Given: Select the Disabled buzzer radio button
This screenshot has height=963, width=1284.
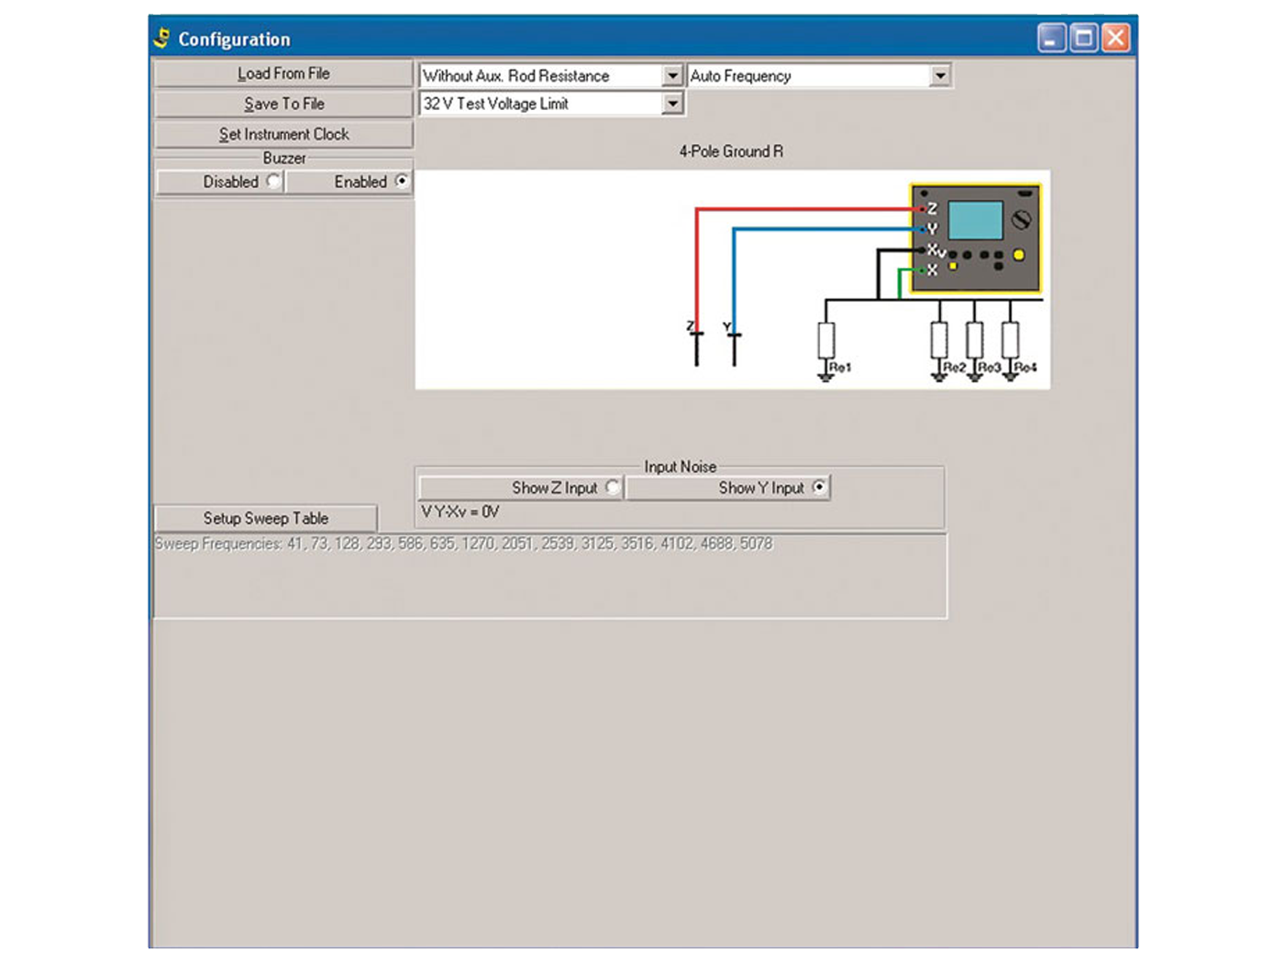Looking at the screenshot, I should (x=272, y=182).
